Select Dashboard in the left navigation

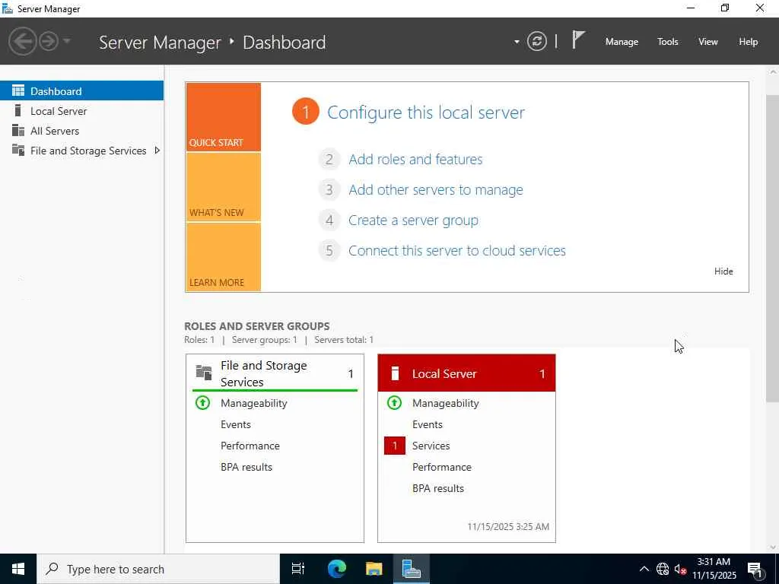point(81,91)
